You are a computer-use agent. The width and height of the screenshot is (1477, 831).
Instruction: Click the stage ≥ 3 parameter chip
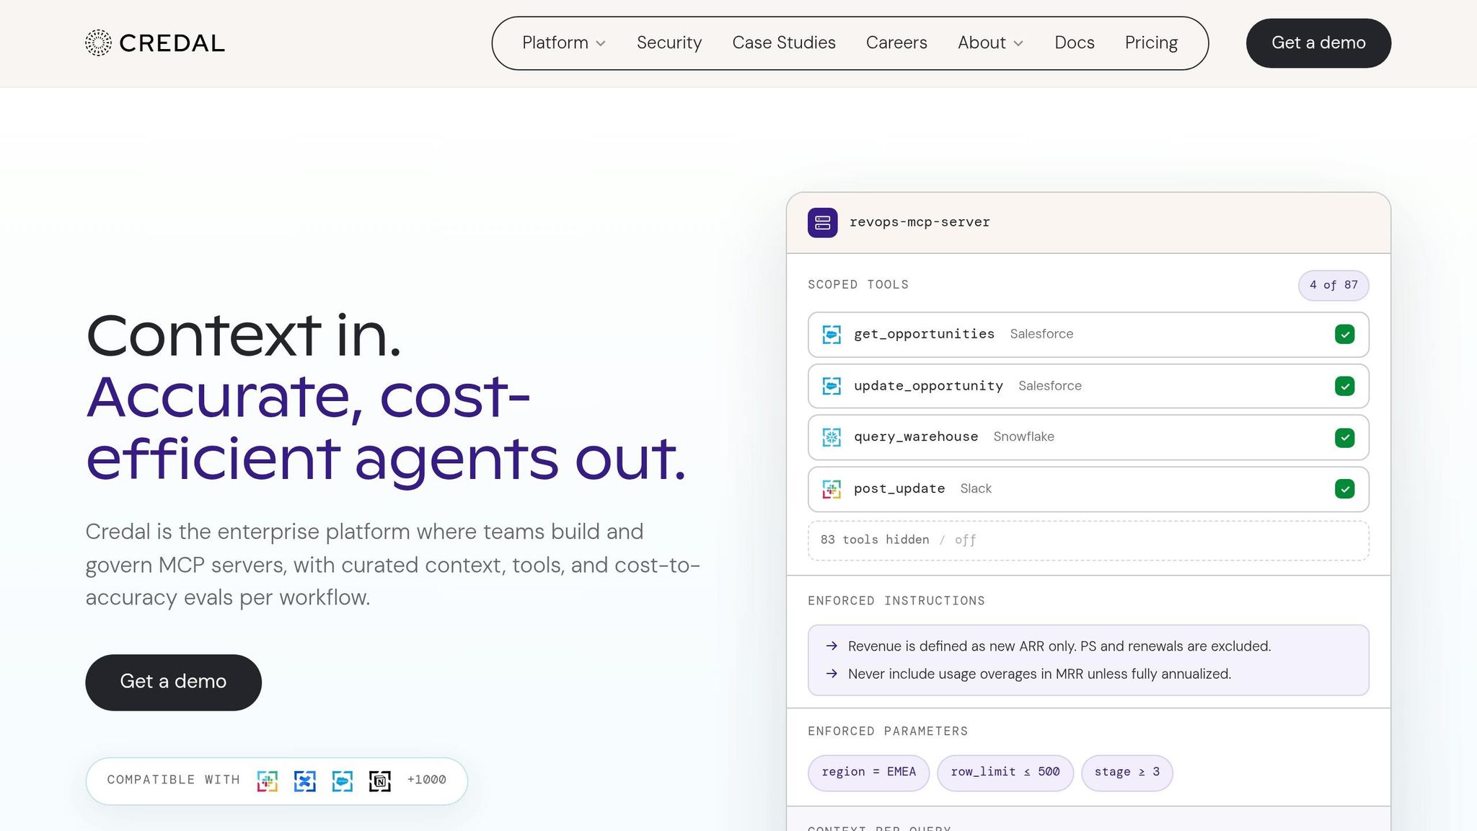click(x=1127, y=773)
